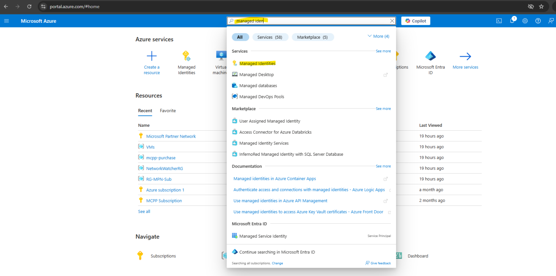Launch Cloud Shell terminal icon
The image size is (556, 276).
point(499,21)
